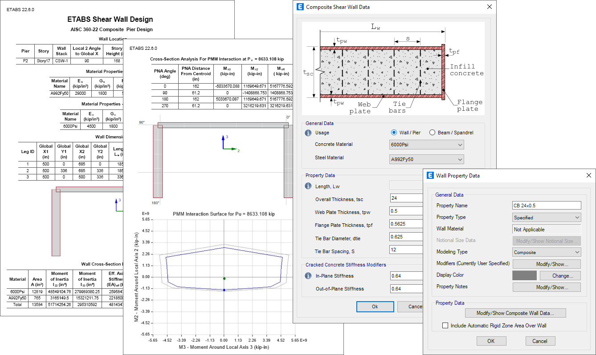Click the Wall Property Data title text
Image resolution: width=596 pixels, height=355 pixels.
click(458, 175)
